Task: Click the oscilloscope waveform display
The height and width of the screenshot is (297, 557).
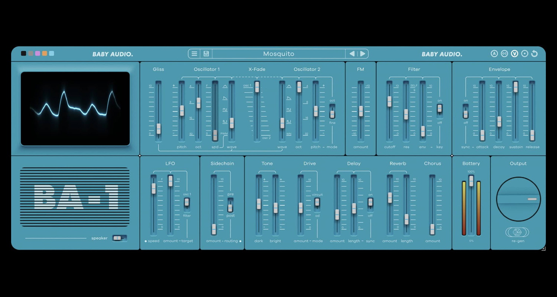Action: (x=75, y=108)
